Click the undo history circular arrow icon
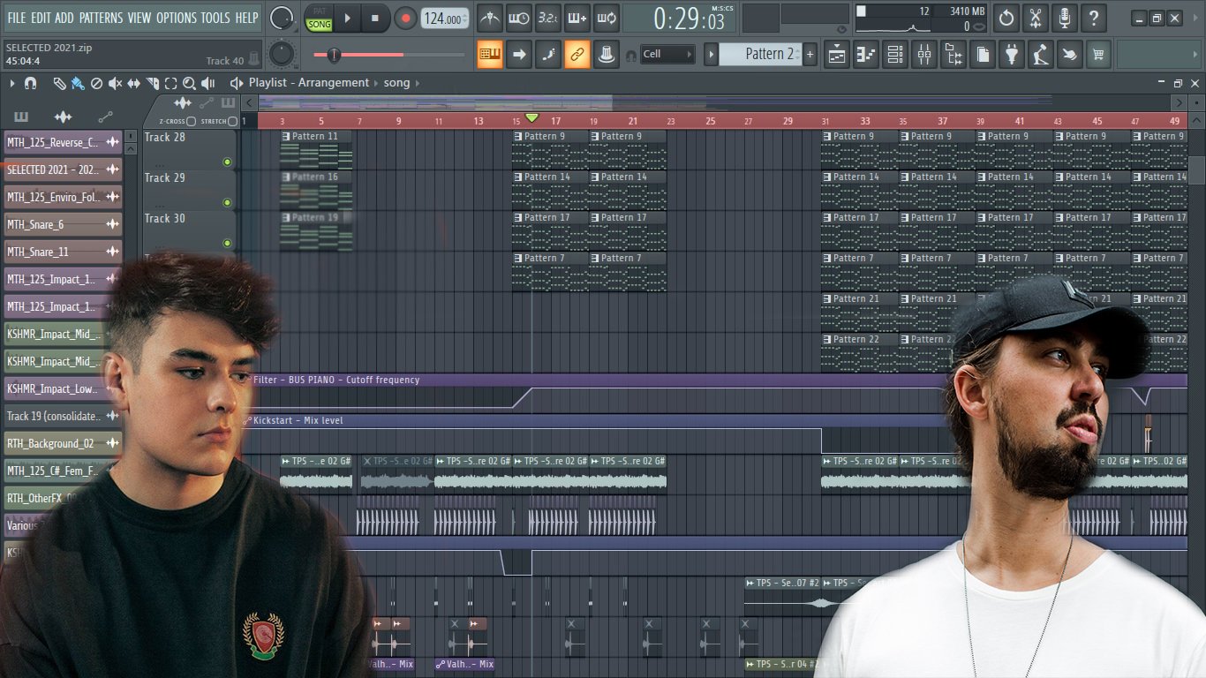Viewport: 1206px width, 678px height. pyautogui.click(x=1006, y=18)
